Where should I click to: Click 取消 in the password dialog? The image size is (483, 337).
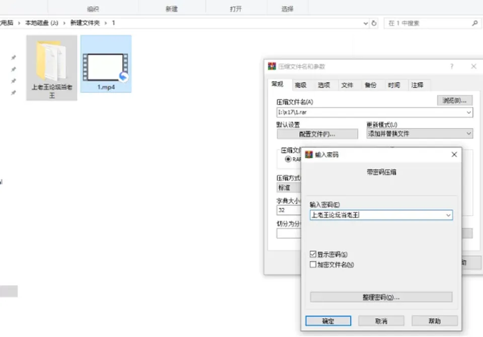pyautogui.click(x=381, y=321)
